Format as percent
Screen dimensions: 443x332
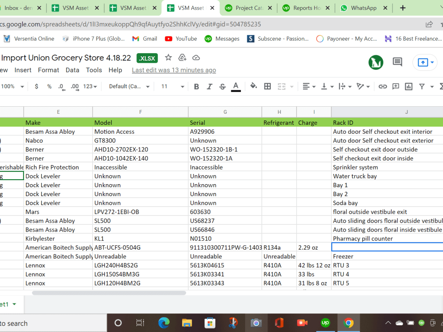coord(49,86)
